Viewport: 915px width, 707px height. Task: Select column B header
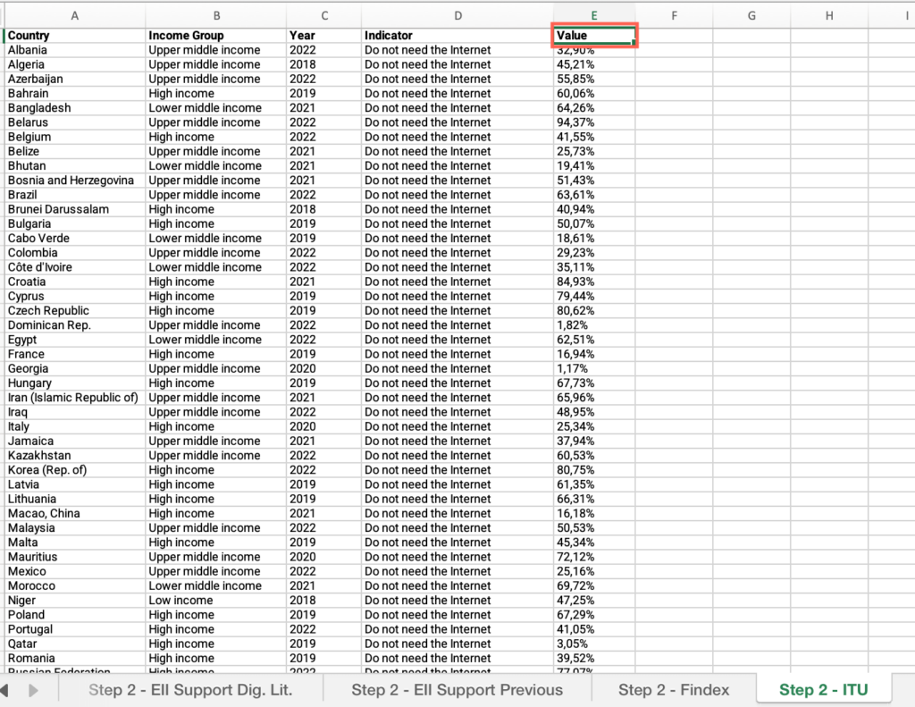(x=216, y=16)
